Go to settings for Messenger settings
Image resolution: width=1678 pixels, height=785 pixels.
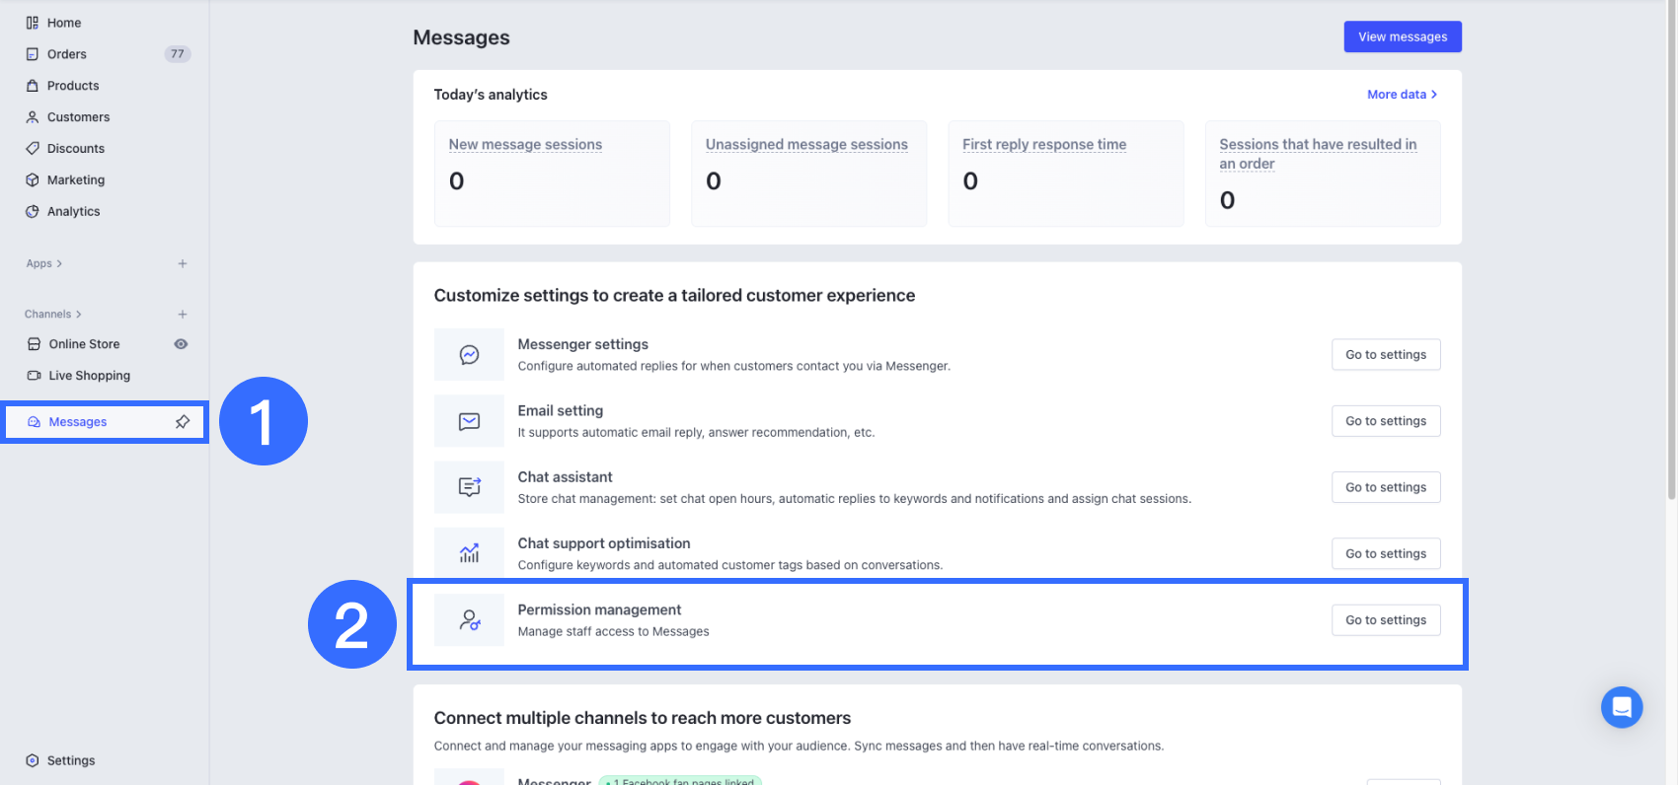coord(1386,355)
